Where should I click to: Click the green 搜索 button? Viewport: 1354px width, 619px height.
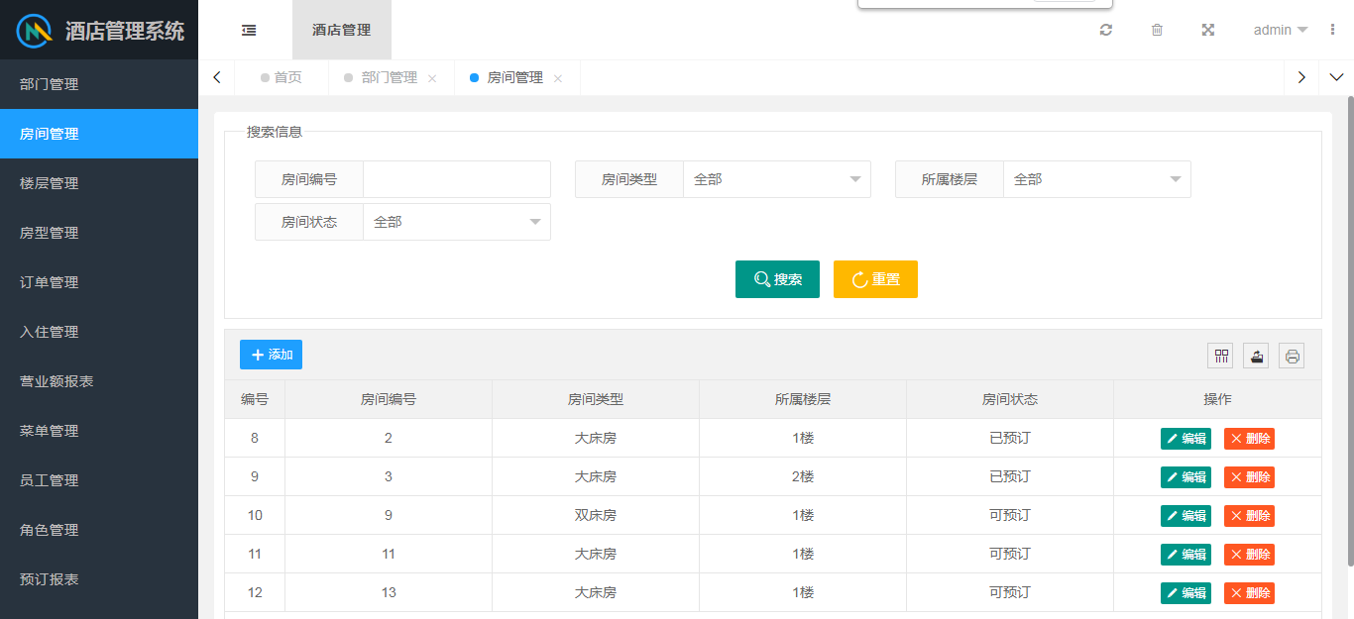pyautogui.click(x=777, y=279)
